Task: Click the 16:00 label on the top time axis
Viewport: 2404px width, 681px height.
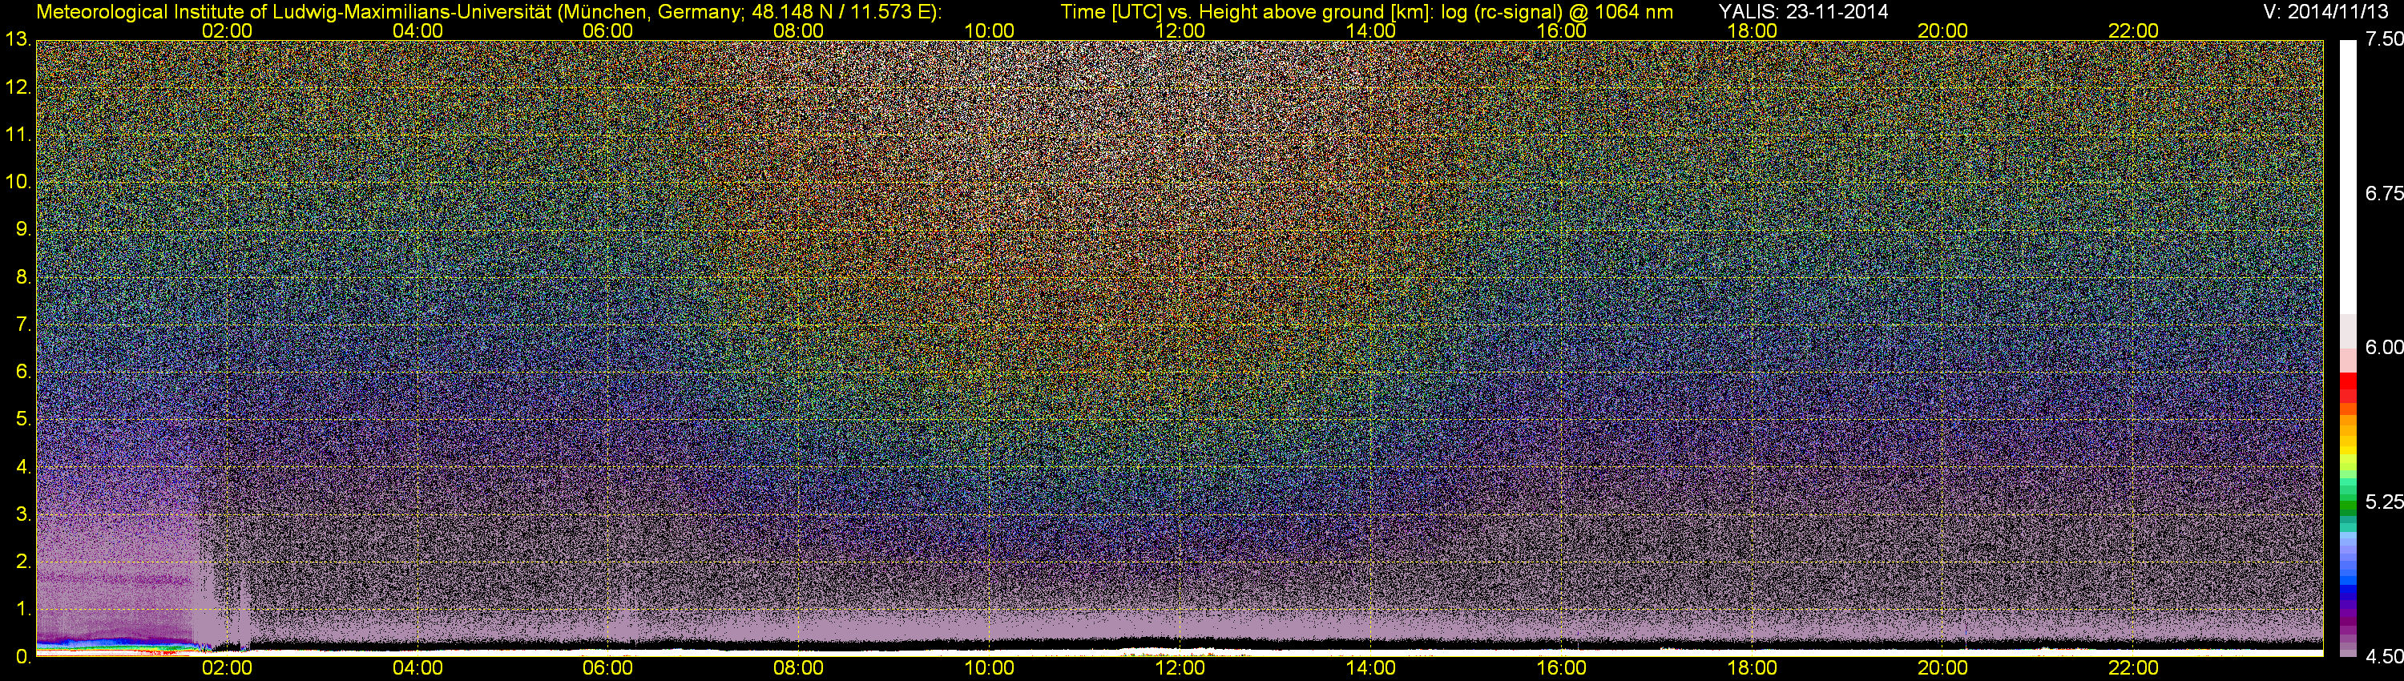Action: click(1561, 30)
